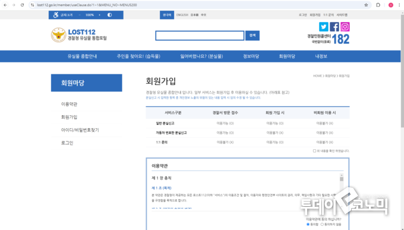The height and width of the screenshot is (230, 404).
Task: Switch the site language to 中文
Action: click(204, 15)
